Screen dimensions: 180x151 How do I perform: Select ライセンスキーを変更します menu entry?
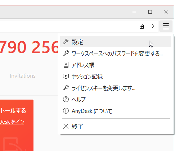pyautogui.click(x=116, y=88)
